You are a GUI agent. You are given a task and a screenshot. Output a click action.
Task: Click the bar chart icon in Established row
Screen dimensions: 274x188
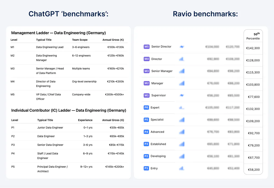tap(182, 144)
